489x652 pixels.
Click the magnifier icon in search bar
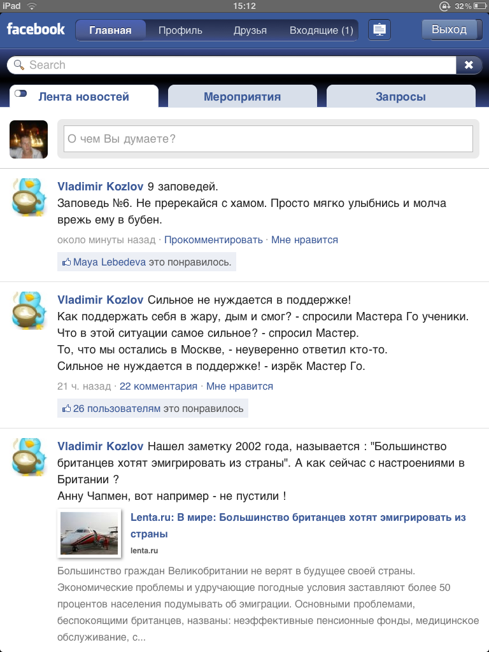tap(19, 65)
